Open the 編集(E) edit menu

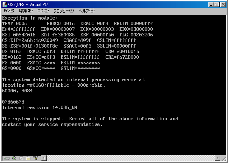[26, 11]
